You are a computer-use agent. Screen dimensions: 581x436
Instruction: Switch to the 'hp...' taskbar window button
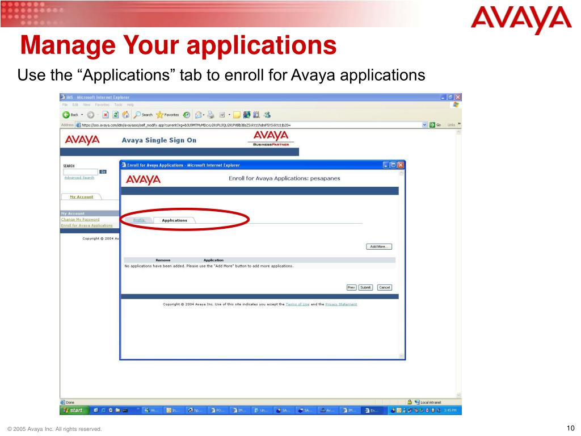click(x=195, y=410)
